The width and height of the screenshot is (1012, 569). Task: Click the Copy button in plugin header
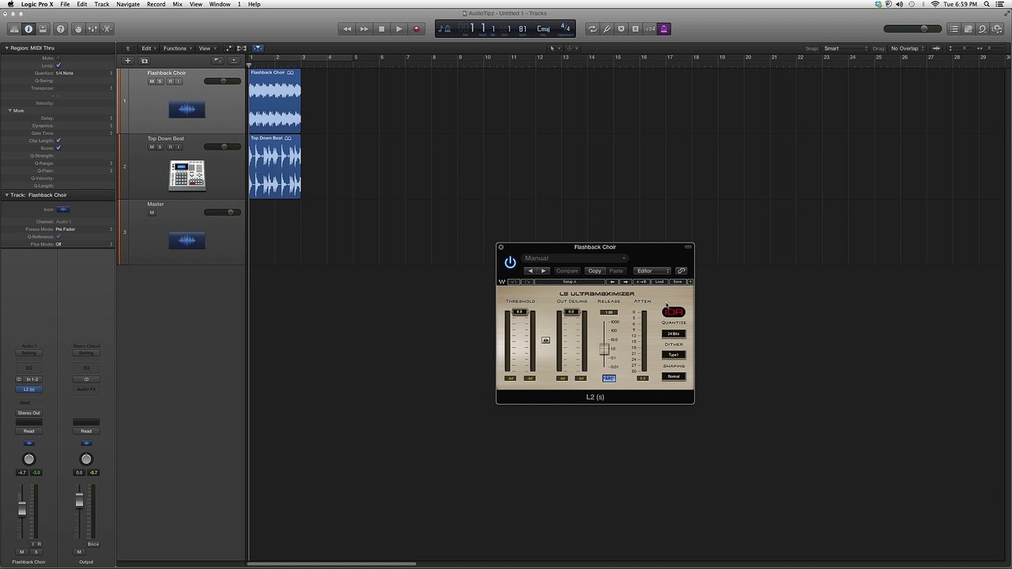tap(595, 271)
